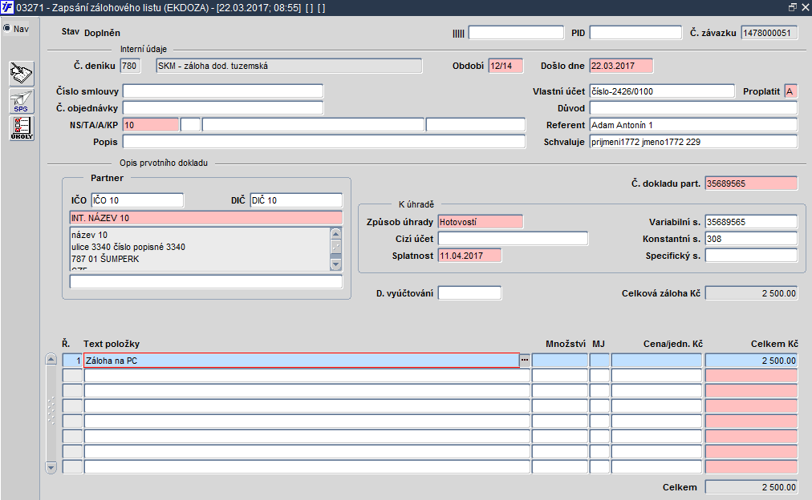Click Došlo dne date field

point(621,66)
